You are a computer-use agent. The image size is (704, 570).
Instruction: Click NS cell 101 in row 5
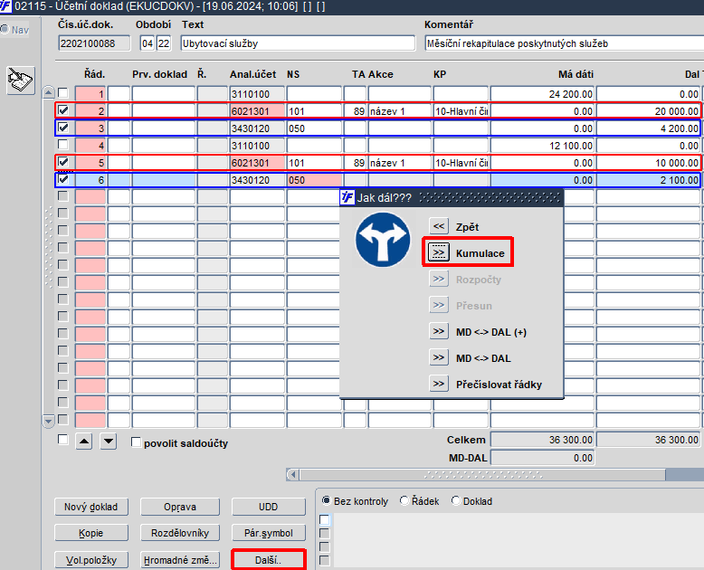coord(314,163)
